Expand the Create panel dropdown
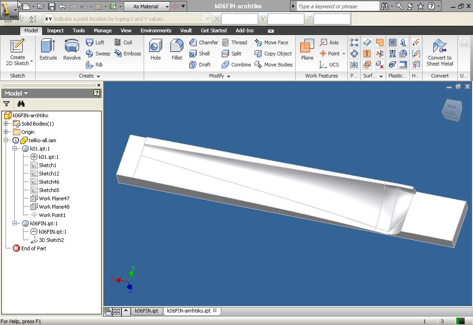The height and width of the screenshot is (325, 473). [x=98, y=76]
